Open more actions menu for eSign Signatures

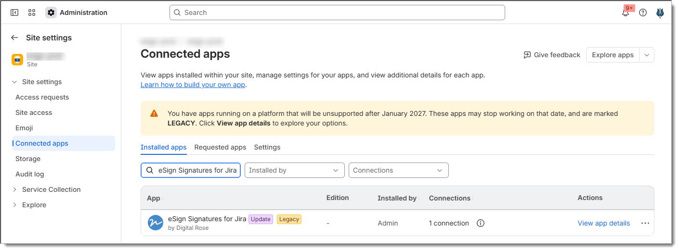[645, 223]
